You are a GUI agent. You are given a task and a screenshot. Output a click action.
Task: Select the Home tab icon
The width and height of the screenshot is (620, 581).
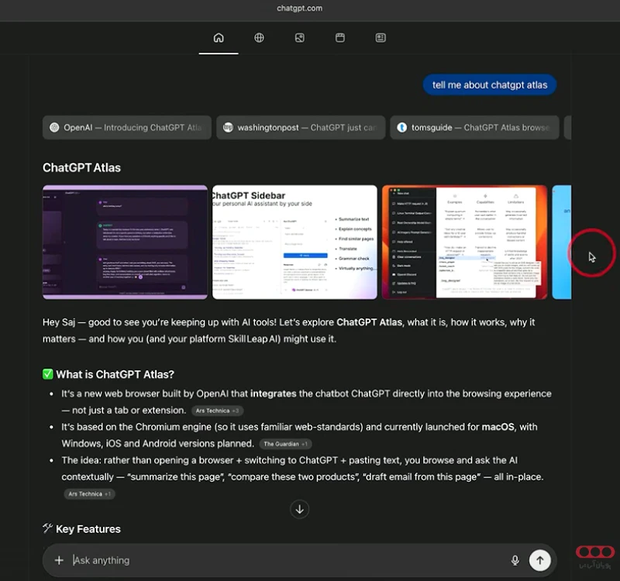[219, 38]
